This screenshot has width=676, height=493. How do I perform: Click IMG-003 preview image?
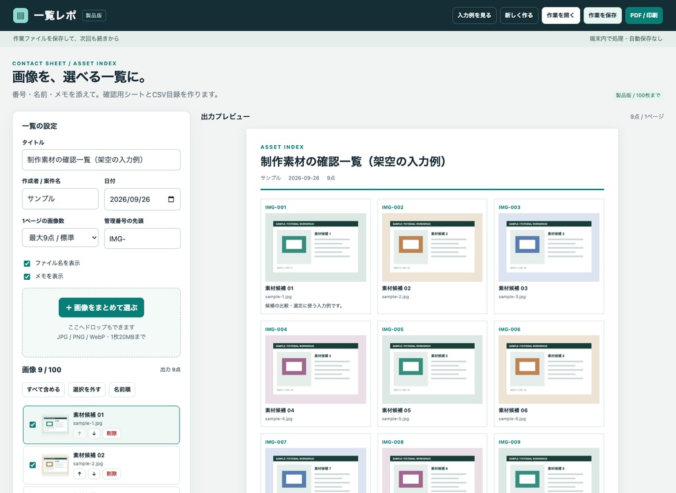[549, 247]
